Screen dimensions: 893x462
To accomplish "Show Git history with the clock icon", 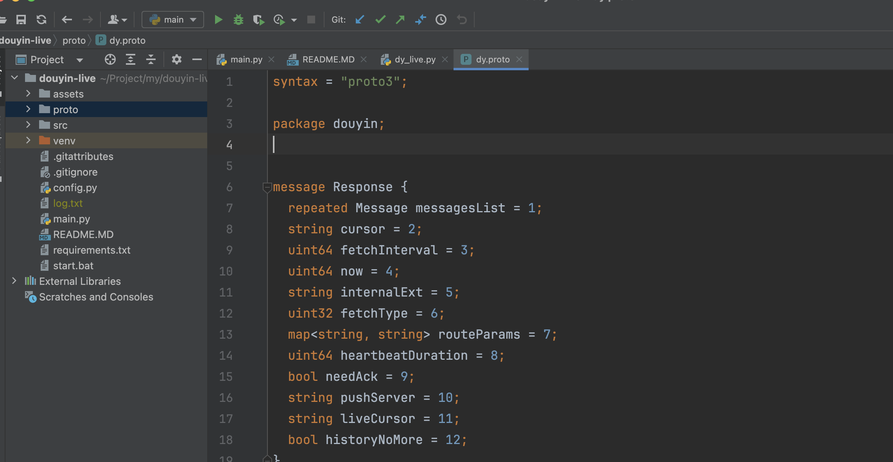I will 441,19.
